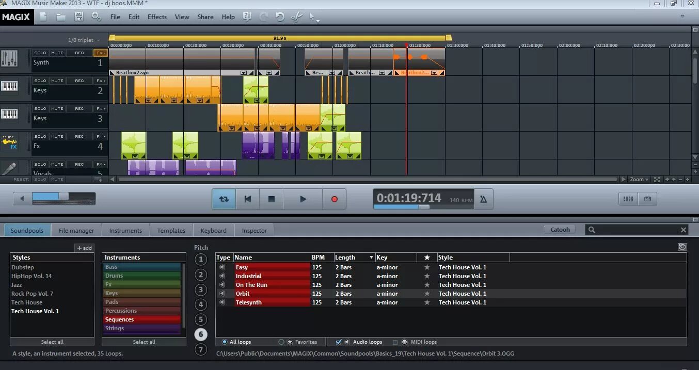Click the fit-to-window zoom arrows icon

657,180
